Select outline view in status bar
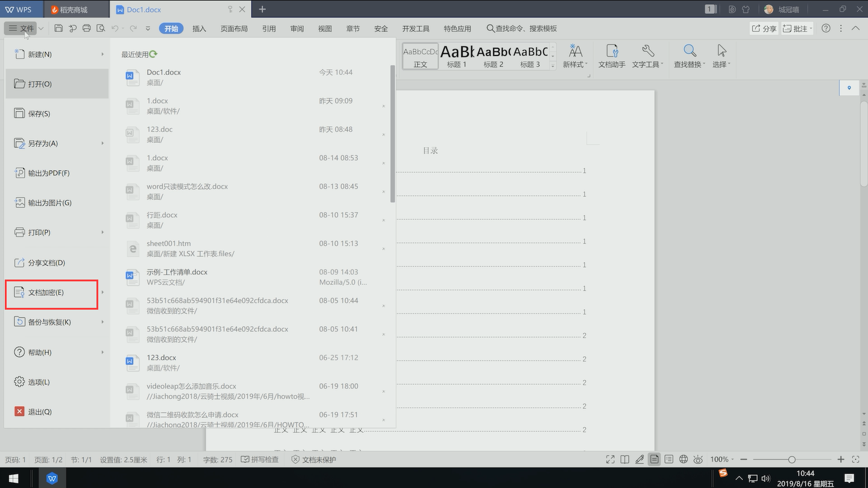868x488 pixels. click(668, 460)
